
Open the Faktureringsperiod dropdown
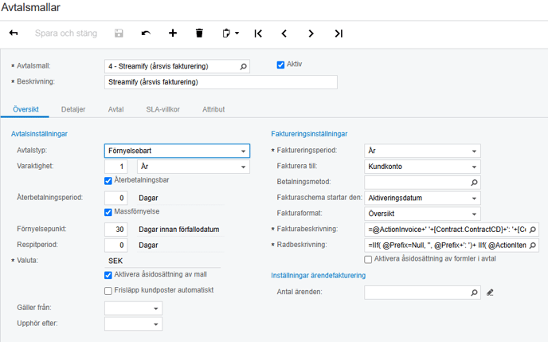point(422,151)
